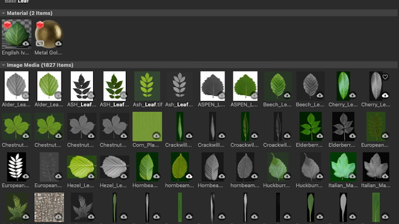Viewport: 399px width, 224px height.
Task: Select the green Beech leaf image
Action: tap(278, 86)
